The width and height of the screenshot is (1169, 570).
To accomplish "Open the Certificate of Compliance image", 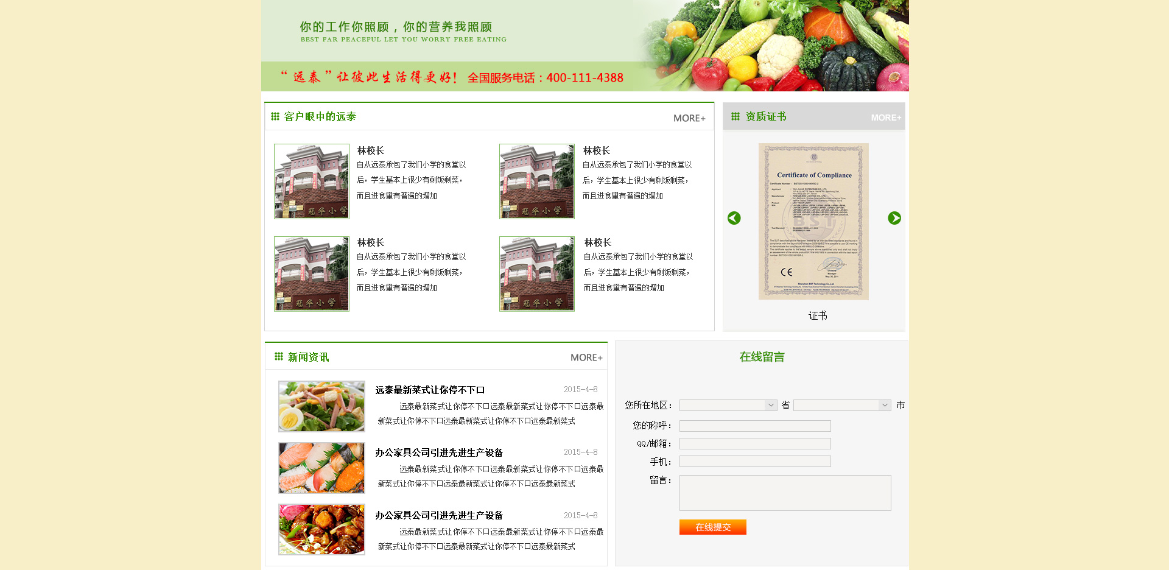I will (x=813, y=221).
